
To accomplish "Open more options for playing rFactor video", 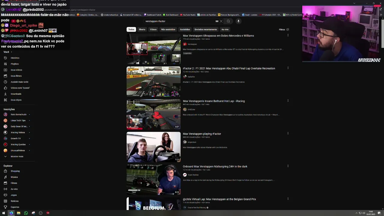I will (288, 133).
